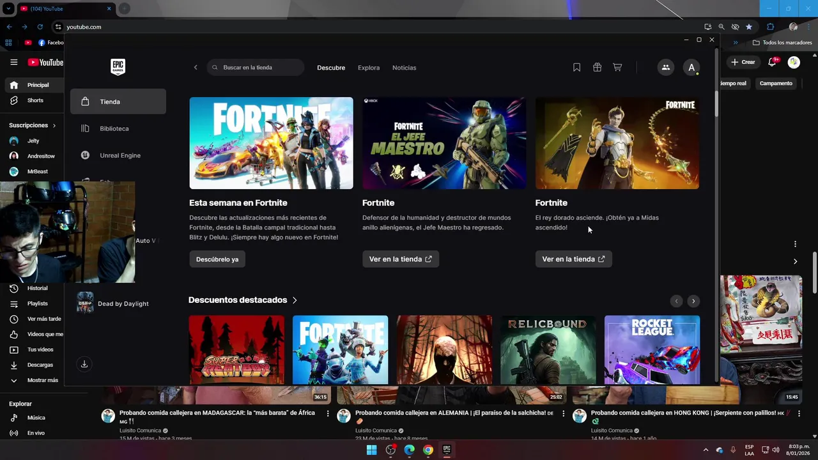Open the HONG KONG street food video title

(x=691, y=417)
